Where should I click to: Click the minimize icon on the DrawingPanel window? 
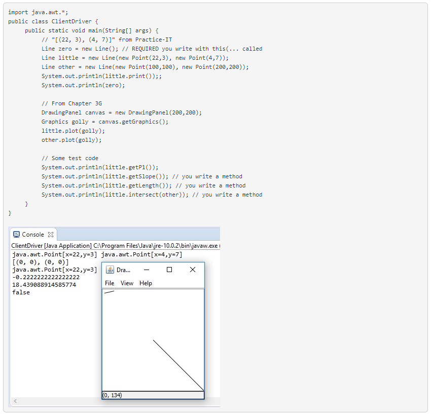(147, 270)
